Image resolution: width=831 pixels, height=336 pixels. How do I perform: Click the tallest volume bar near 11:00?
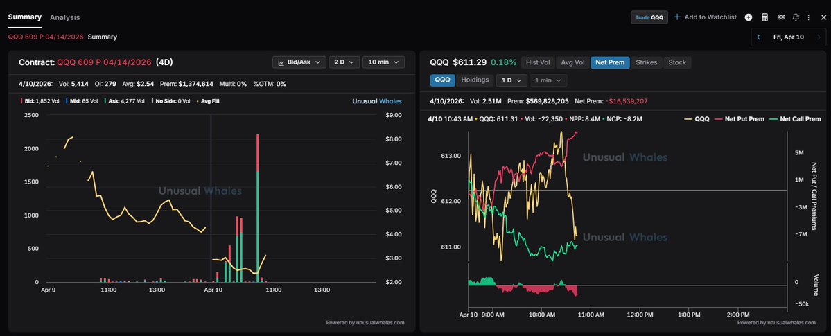[258, 208]
